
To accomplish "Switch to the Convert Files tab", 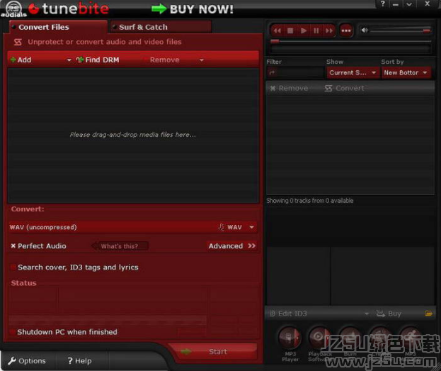I will [57, 27].
